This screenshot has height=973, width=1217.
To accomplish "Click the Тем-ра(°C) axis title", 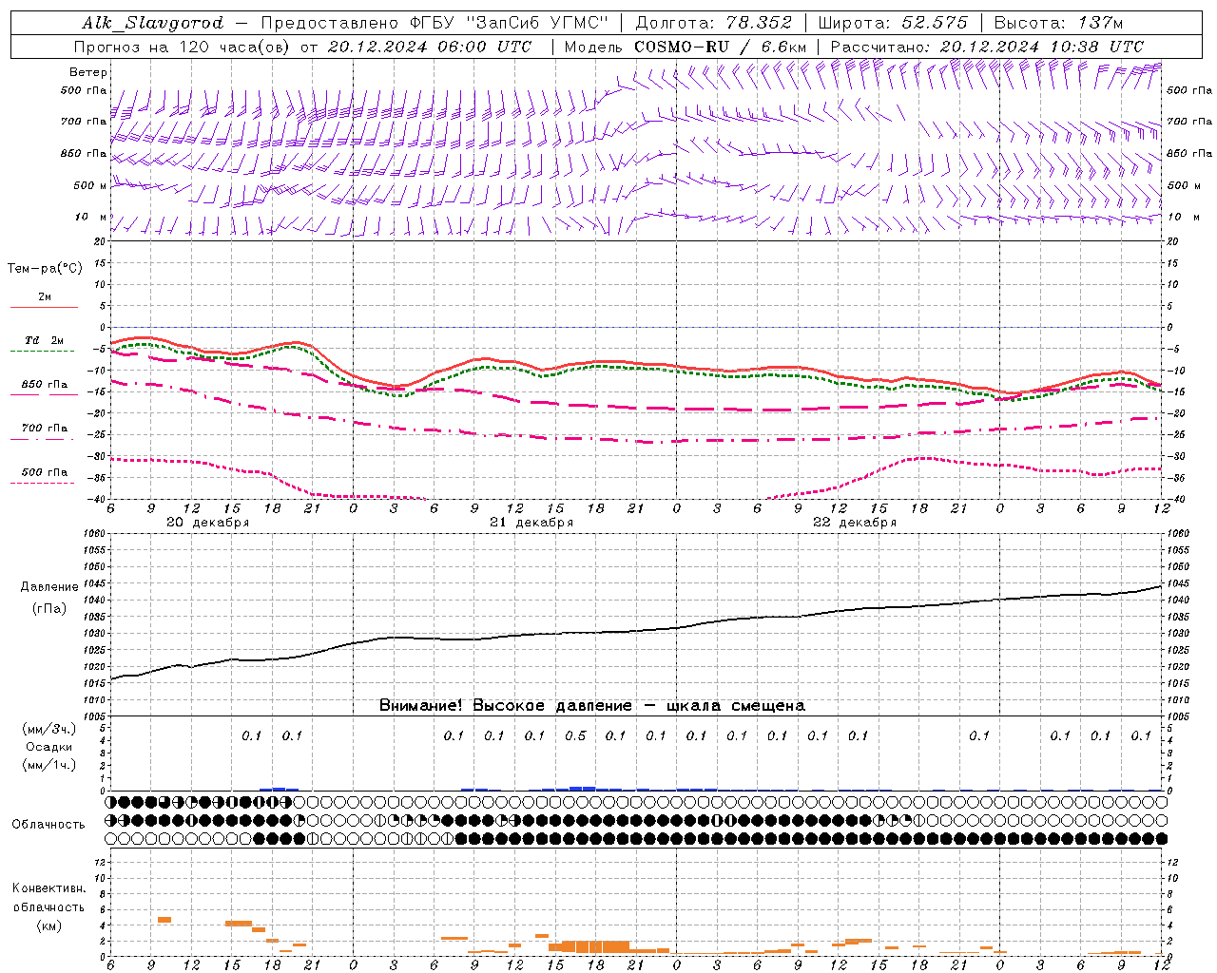I will point(45,269).
